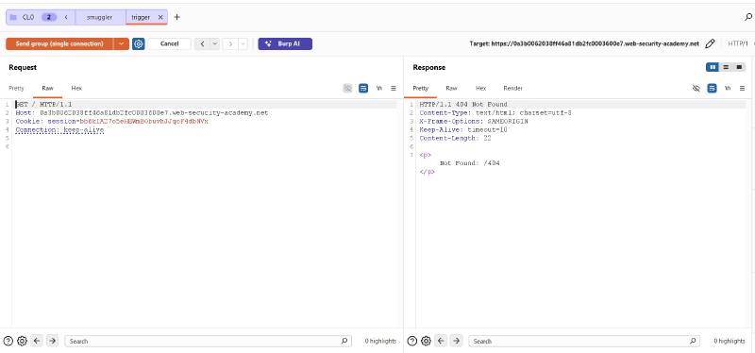The image size is (755, 353).
Task: Open response panel hamburger menu
Action: (x=742, y=88)
